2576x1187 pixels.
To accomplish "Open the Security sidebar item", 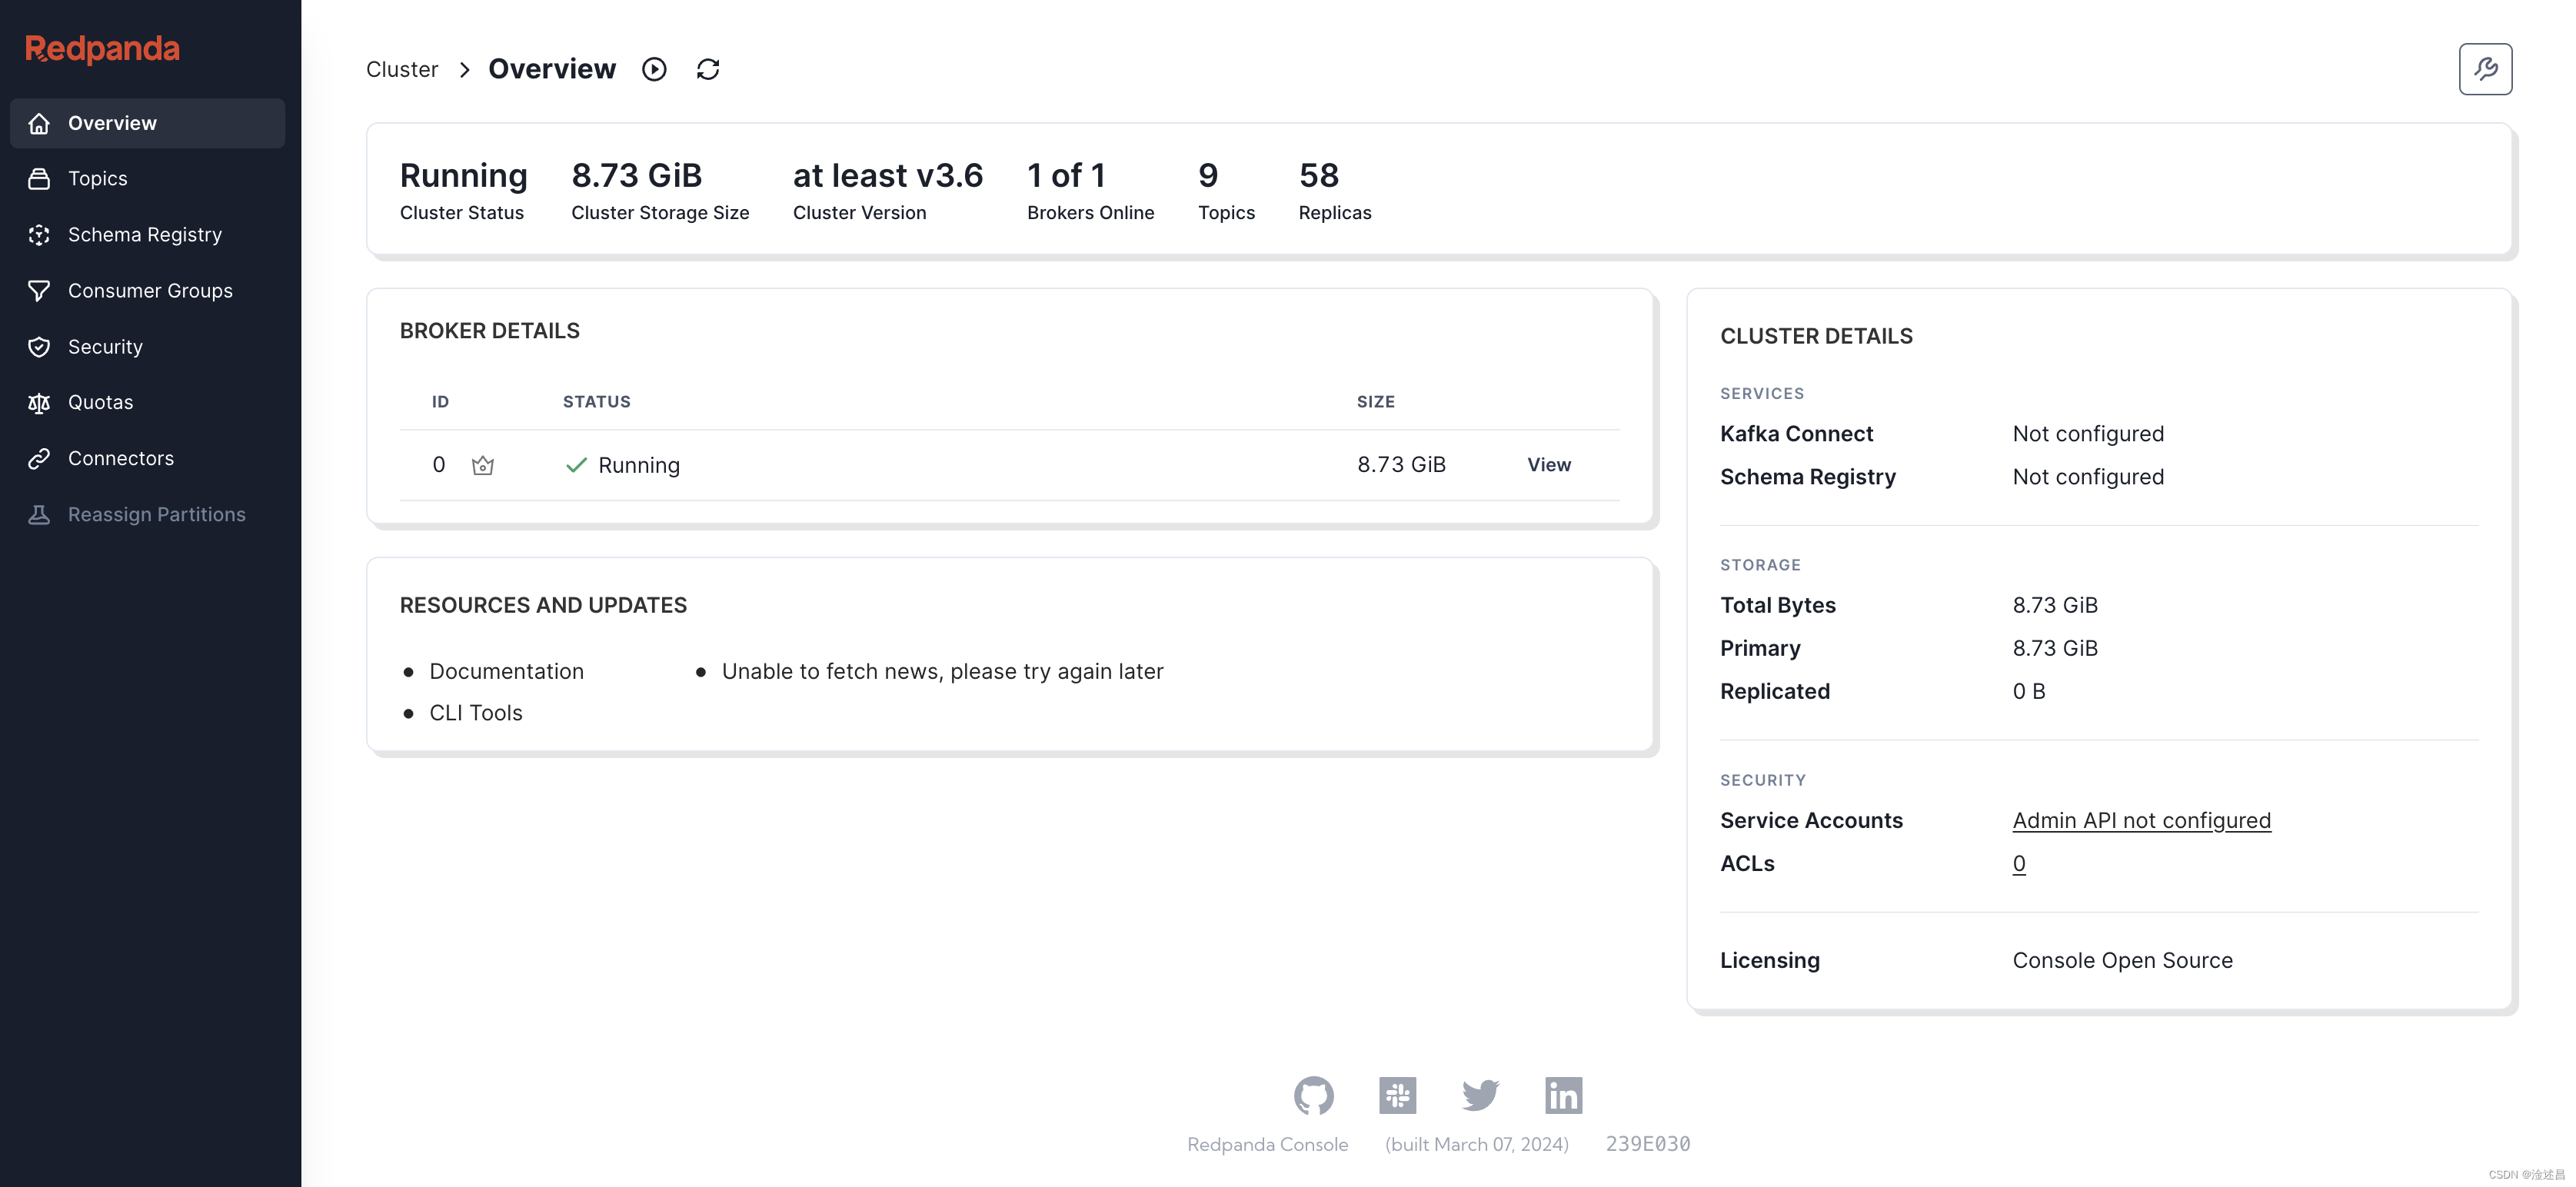I will 105,347.
